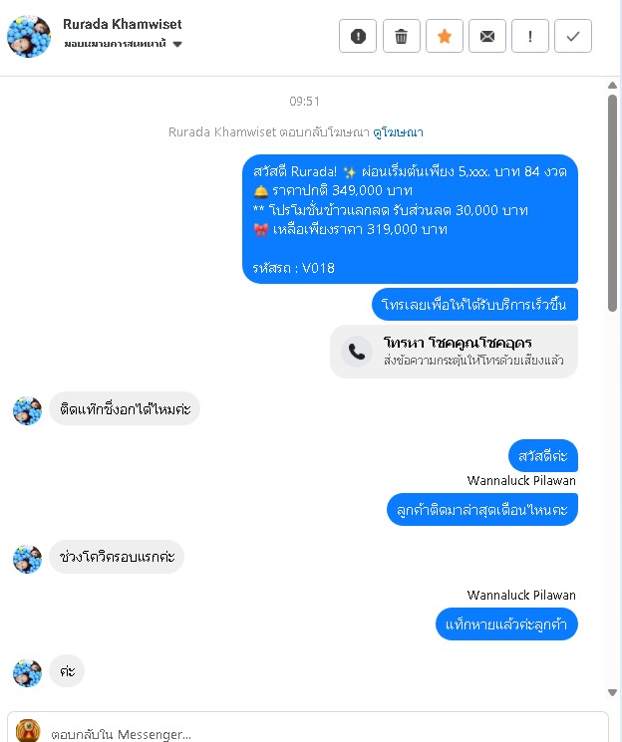
Task: Select the แท็กหายแล้วค่ะลูกค้า message bubble
Action: click(506, 624)
